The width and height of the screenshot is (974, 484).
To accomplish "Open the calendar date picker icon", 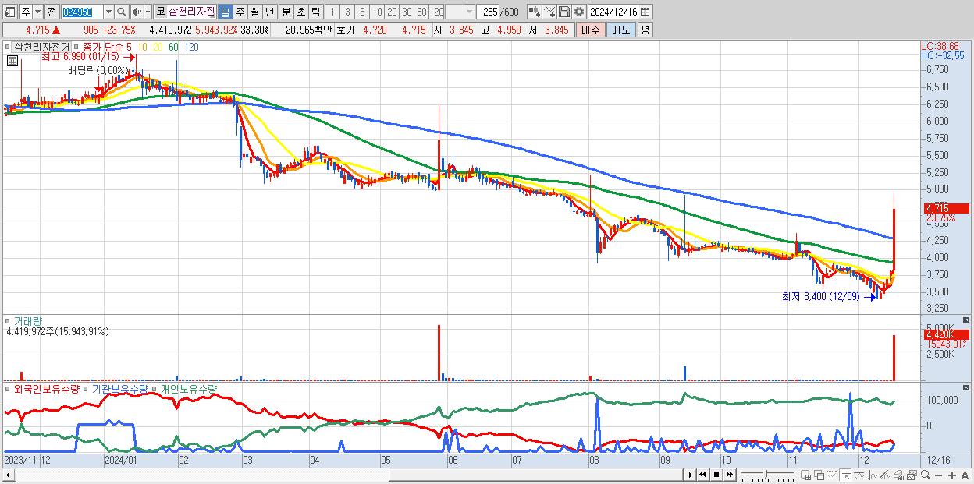I will 645,12.
